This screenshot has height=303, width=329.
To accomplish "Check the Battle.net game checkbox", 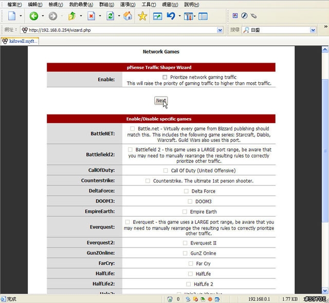I will [132, 128].
